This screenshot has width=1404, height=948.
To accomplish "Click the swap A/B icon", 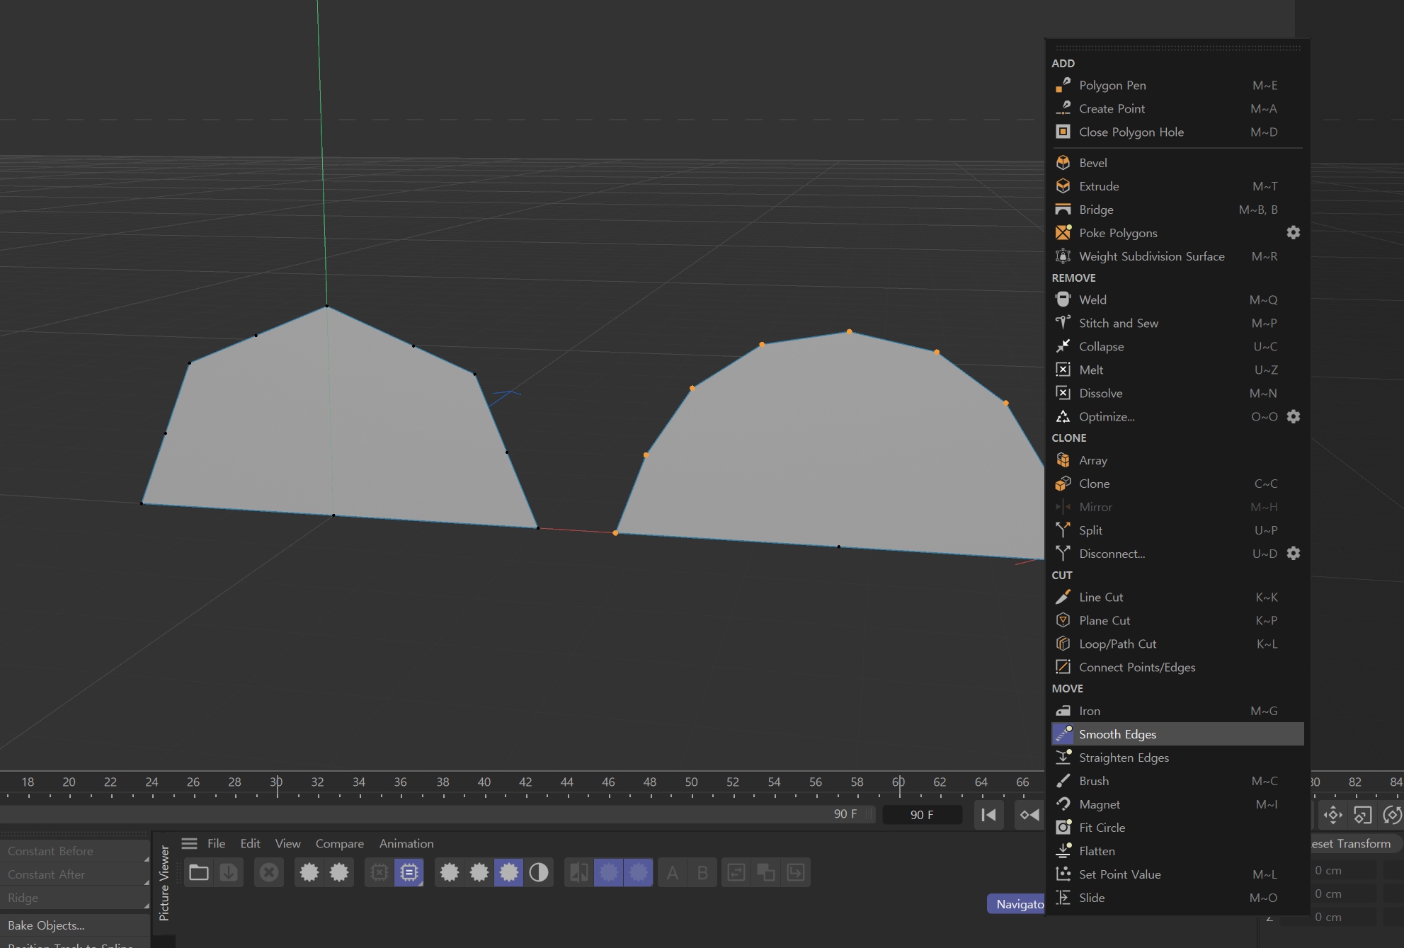I will (x=736, y=872).
